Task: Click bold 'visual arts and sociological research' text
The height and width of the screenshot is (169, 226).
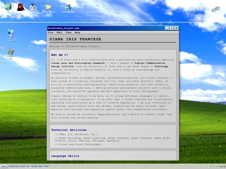Action: click(78, 63)
